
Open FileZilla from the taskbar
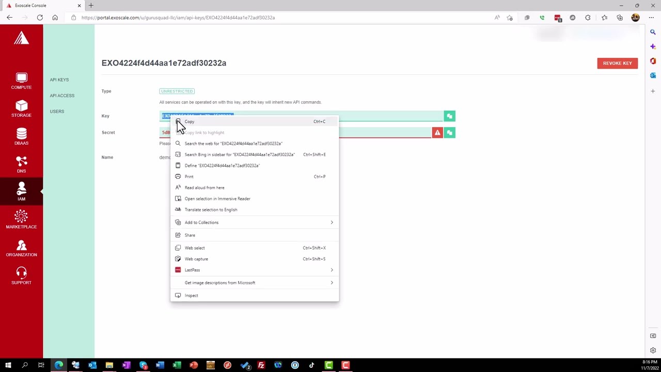tap(261, 365)
